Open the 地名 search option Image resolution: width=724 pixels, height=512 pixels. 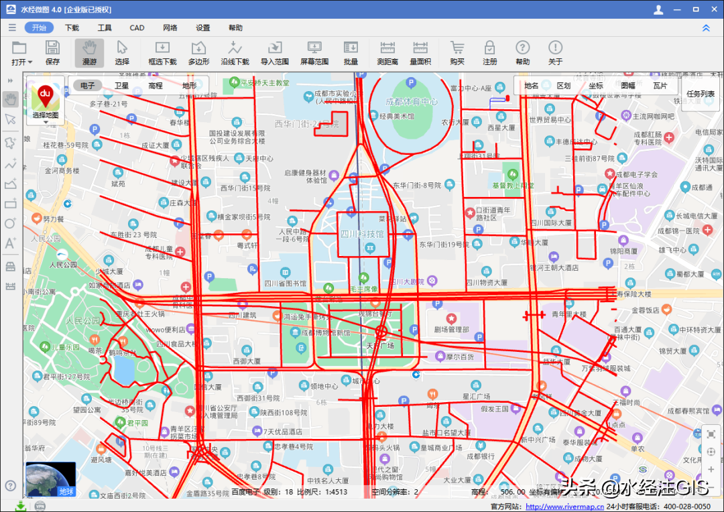click(x=532, y=86)
